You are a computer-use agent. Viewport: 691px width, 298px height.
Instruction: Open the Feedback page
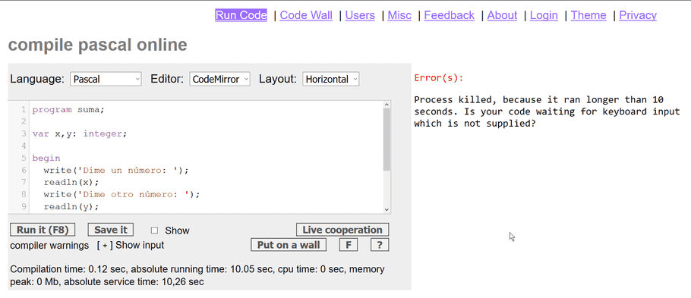point(449,15)
